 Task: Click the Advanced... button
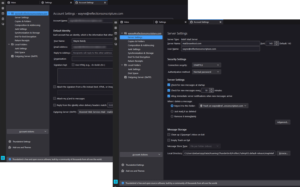(x=282, y=122)
